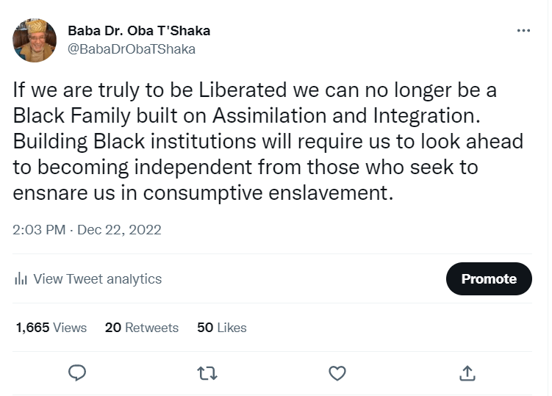Viewport: 552px width, 396px height.
Task: Click the reply speech bubble icon
Action: (x=77, y=373)
